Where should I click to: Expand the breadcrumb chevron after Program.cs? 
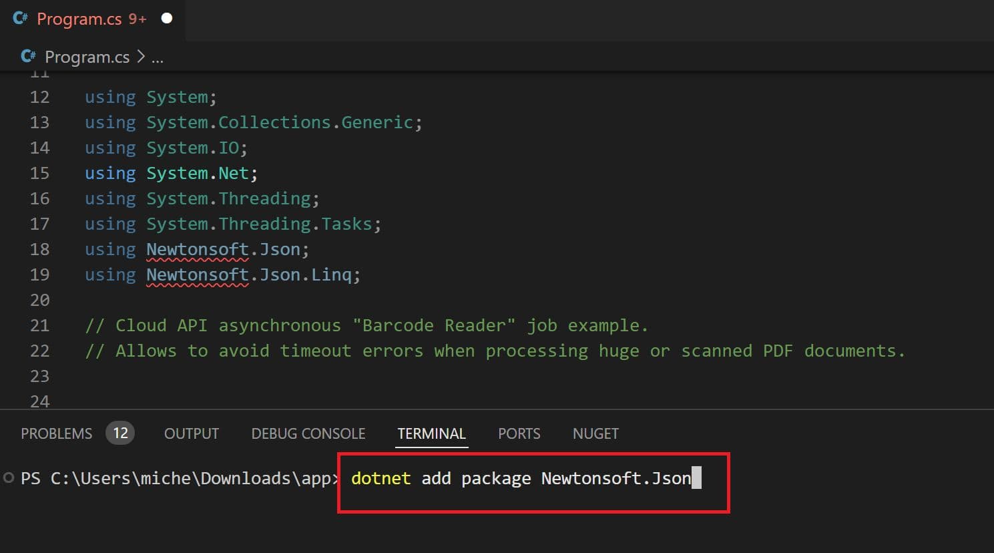click(x=141, y=57)
